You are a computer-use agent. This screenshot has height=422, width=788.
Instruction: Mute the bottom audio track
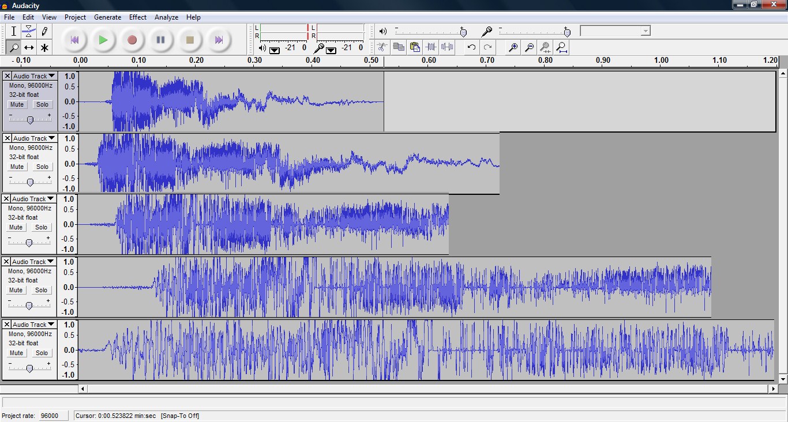[x=16, y=353]
